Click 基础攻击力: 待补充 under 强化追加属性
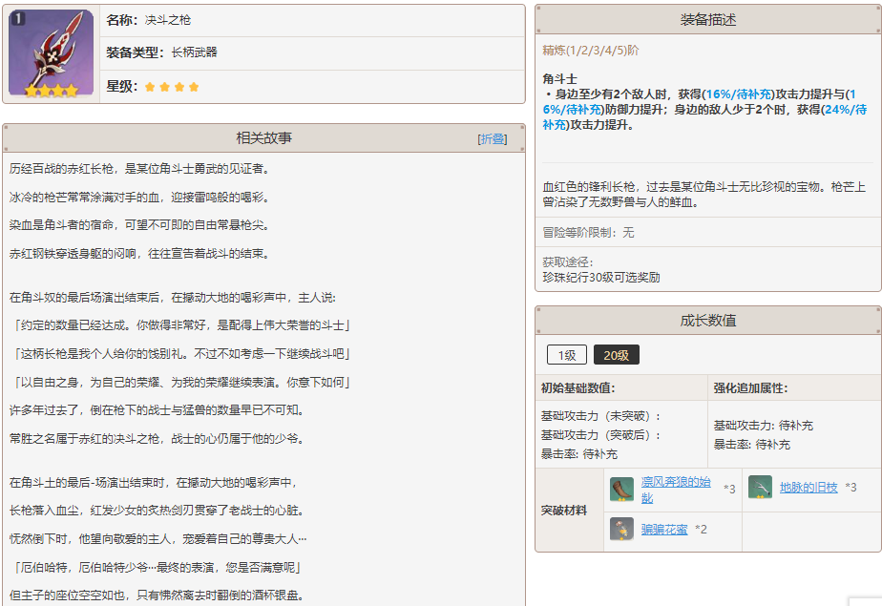The image size is (882, 606). 764,426
